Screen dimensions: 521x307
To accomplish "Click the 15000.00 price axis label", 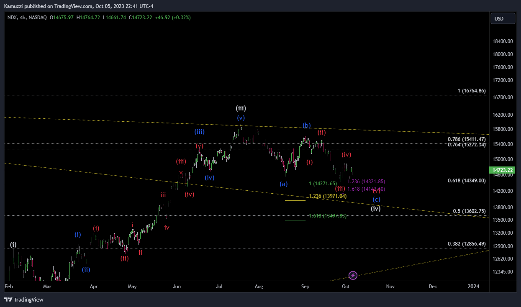I will pyautogui.click(x=503, y=159).
